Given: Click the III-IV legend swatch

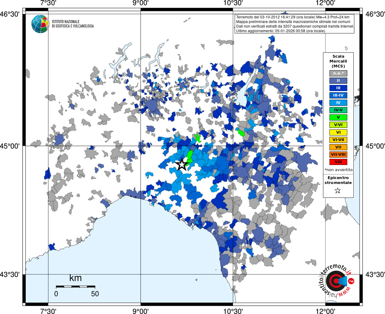Looking at the screenshot, I should pyautogui.click(x=338, y=95).
